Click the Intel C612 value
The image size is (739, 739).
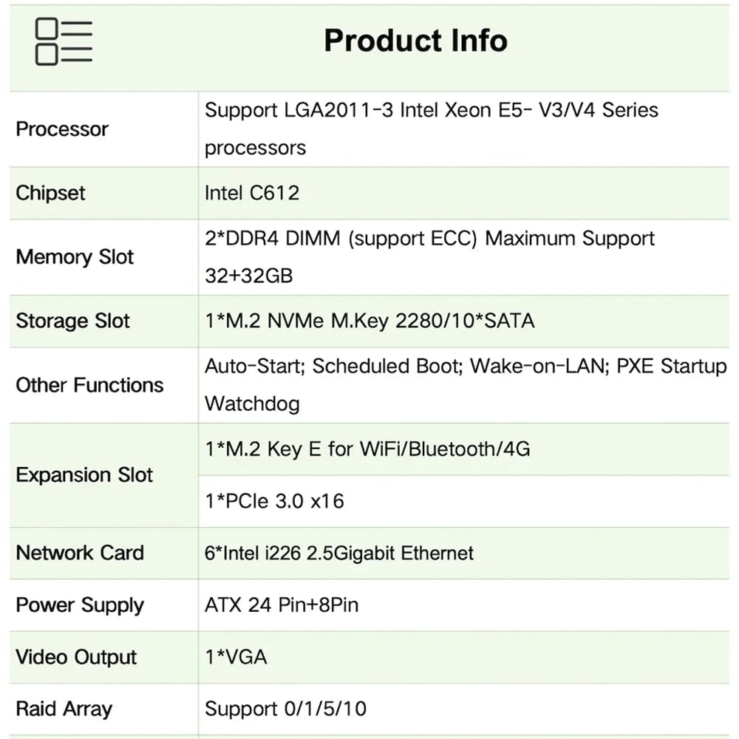coord(252,193)
